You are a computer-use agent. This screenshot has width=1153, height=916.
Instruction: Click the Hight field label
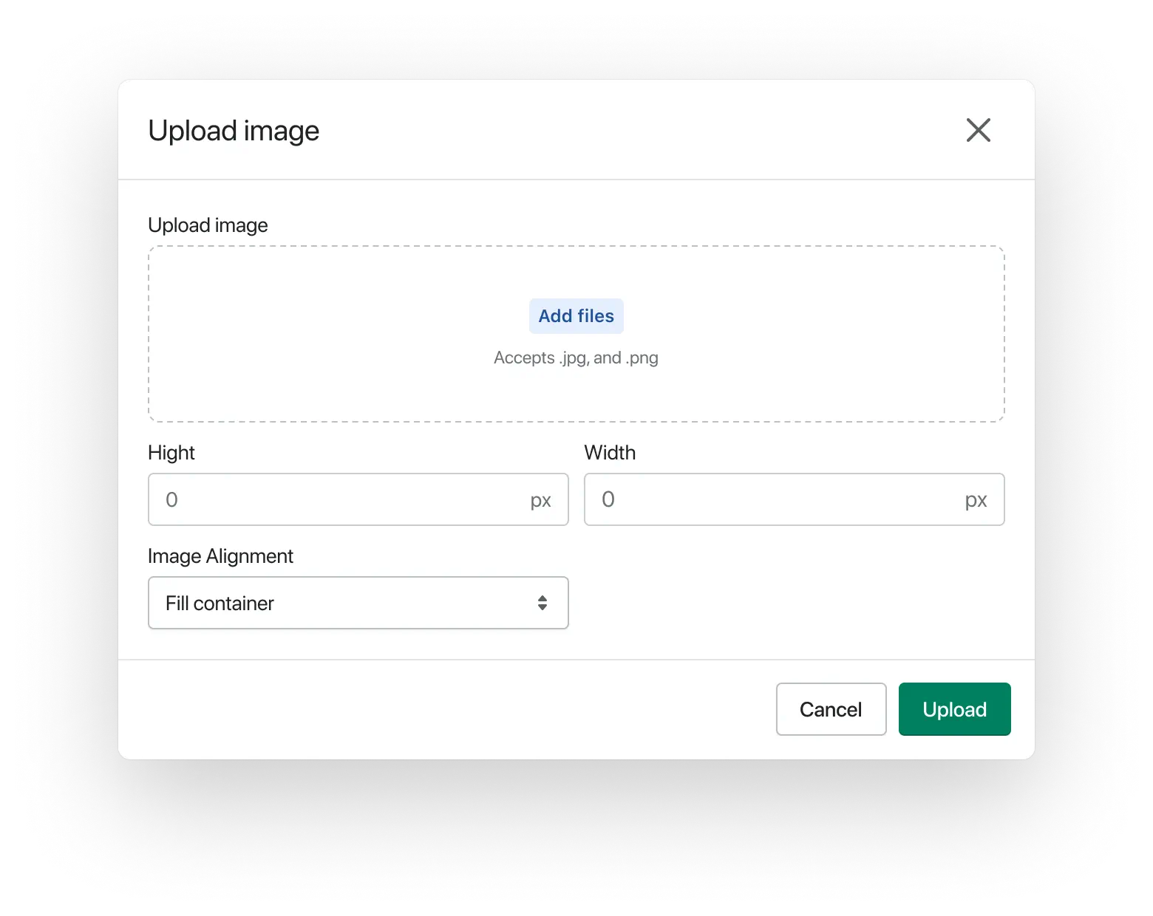pos(171,453)
